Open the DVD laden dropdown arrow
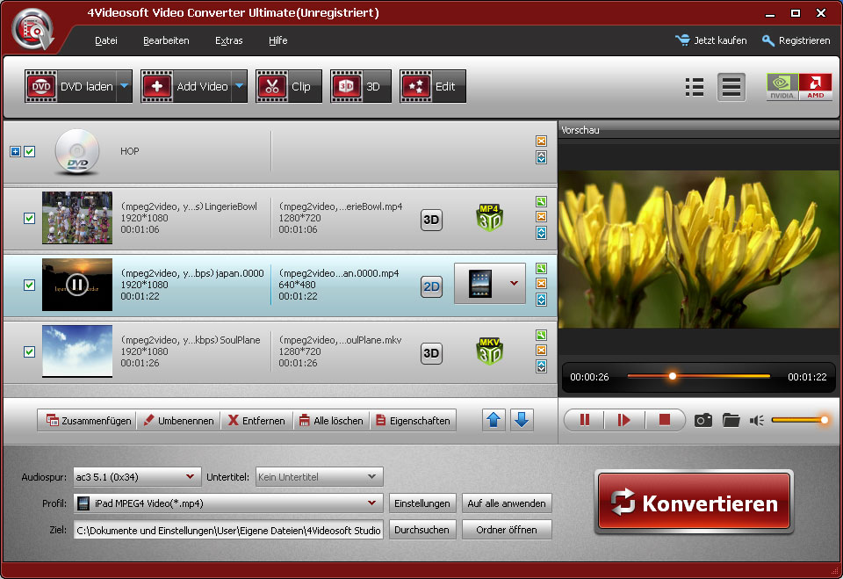Viewport: 843px width, 579px height. point(125,86)
